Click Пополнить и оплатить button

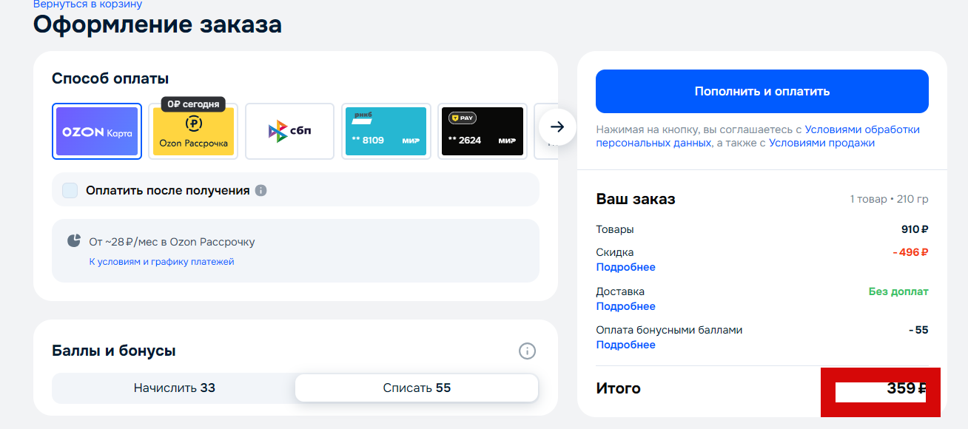pos(762,92)
